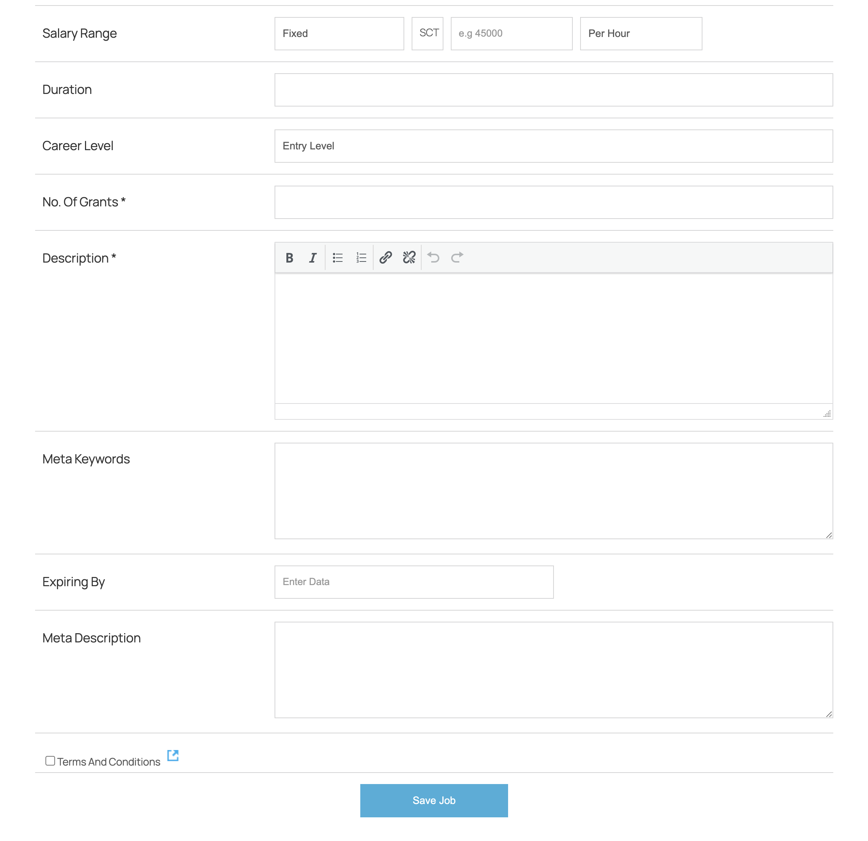Click the Duration input field

tap(553, 90)
